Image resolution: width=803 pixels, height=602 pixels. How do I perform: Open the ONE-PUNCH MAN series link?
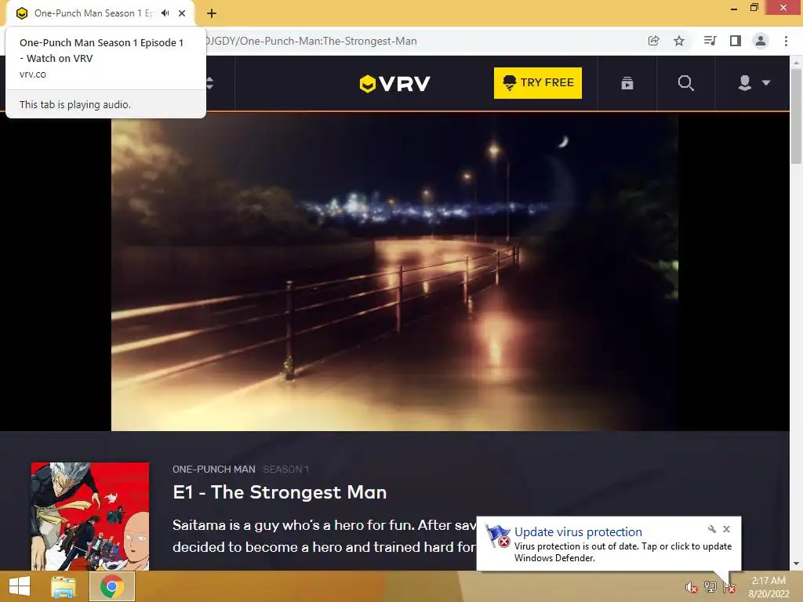coord(213,469)
